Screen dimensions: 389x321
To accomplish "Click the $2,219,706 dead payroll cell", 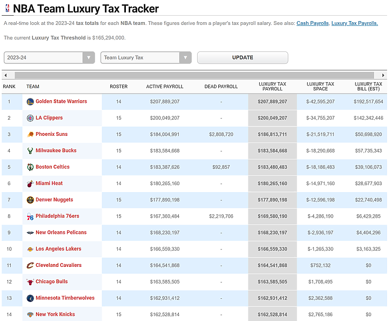I will [x=221, y=217].
